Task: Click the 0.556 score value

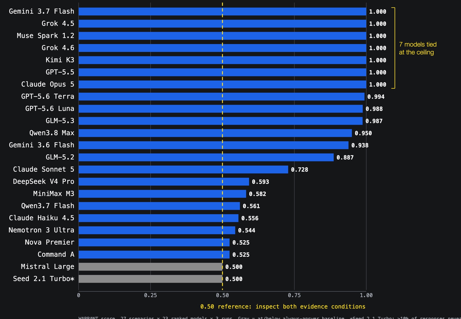Action: pos(250,218)
